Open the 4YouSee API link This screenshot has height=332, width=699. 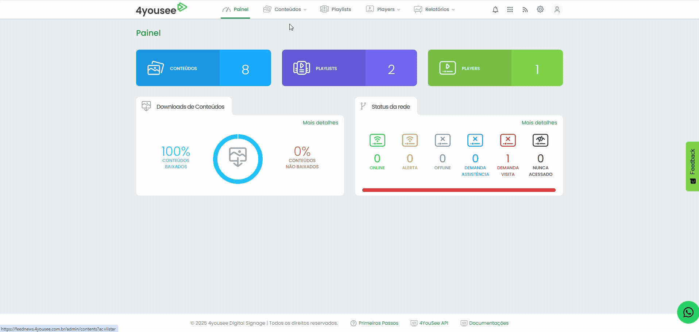(429, 323)
